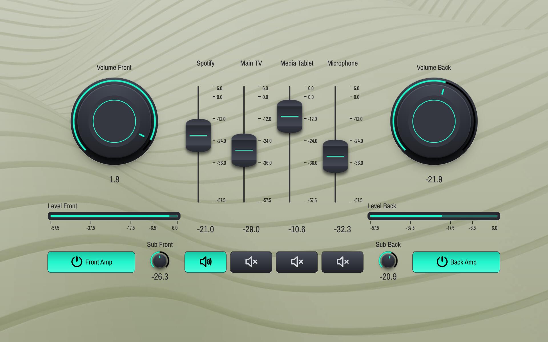Unmute the Media Tablet channel
Viewport: 548px width, 342px height.
click(297, 262)
